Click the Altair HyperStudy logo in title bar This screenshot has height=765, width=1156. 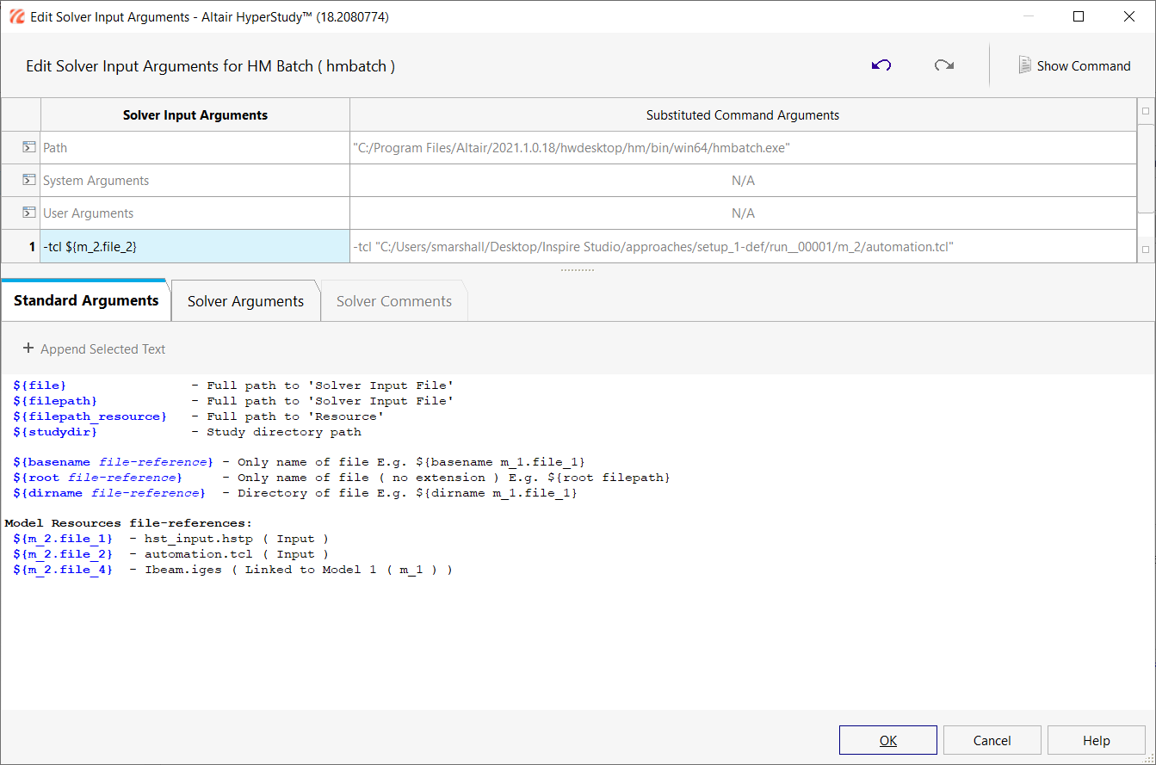tap(16, 16)
